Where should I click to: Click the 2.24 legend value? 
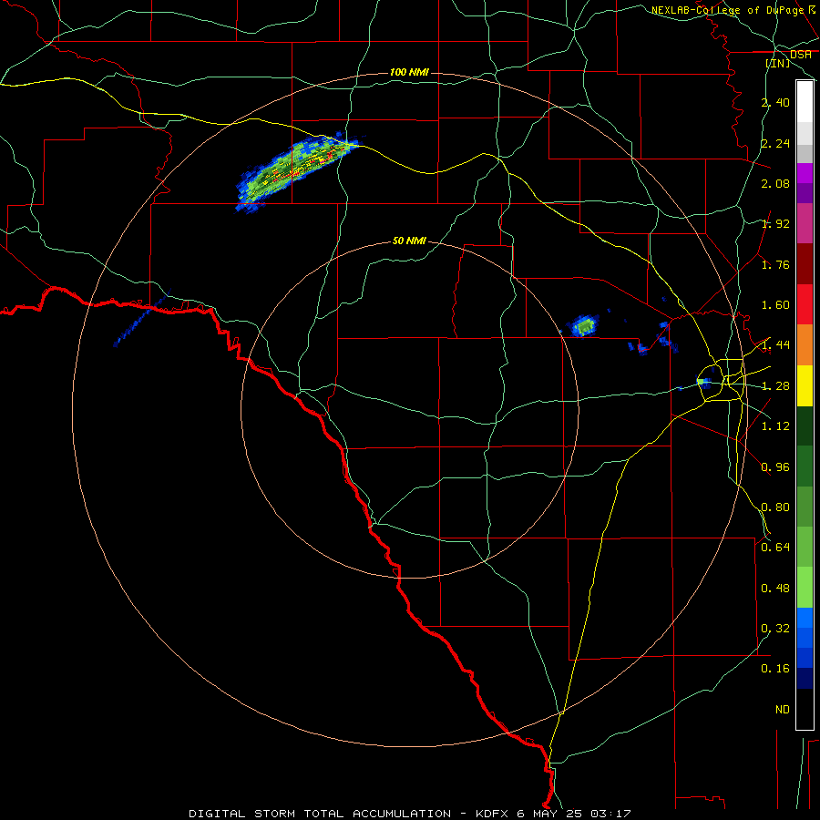tap(775, 143)
